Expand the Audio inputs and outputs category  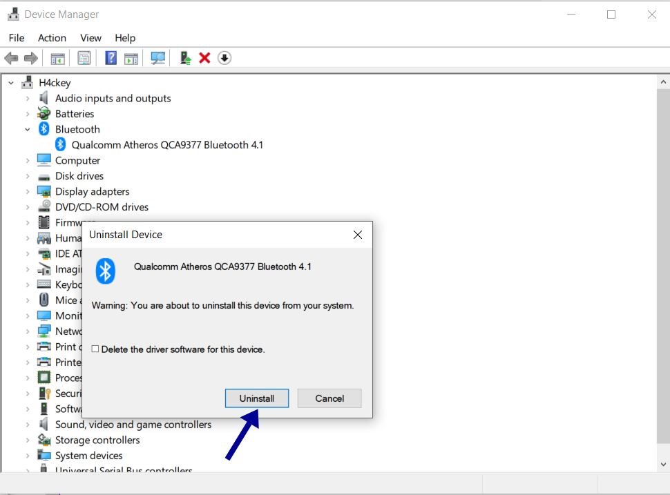pyautogui.click(x=28, y=98)
